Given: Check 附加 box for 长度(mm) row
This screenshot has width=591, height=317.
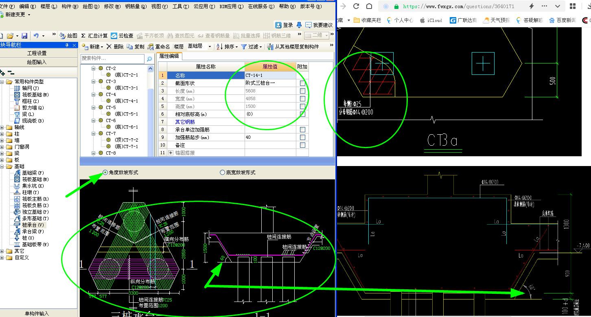Looking at the screenshot, I should (x=302, y=91).
